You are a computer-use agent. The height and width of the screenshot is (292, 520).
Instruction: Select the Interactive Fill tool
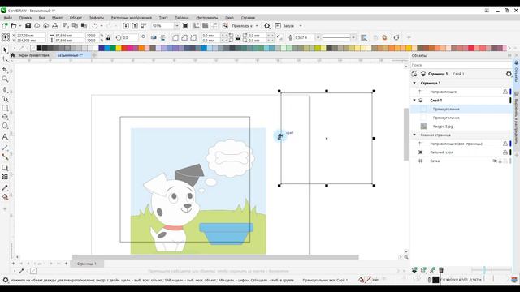click(x=5, y=197)
